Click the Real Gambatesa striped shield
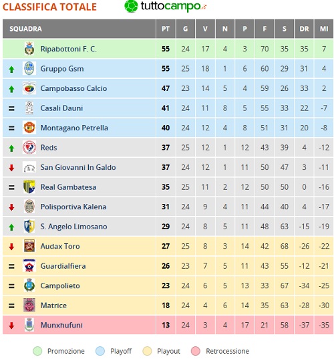The height and width of the screenshot is (359, 334). coord(29,187)
